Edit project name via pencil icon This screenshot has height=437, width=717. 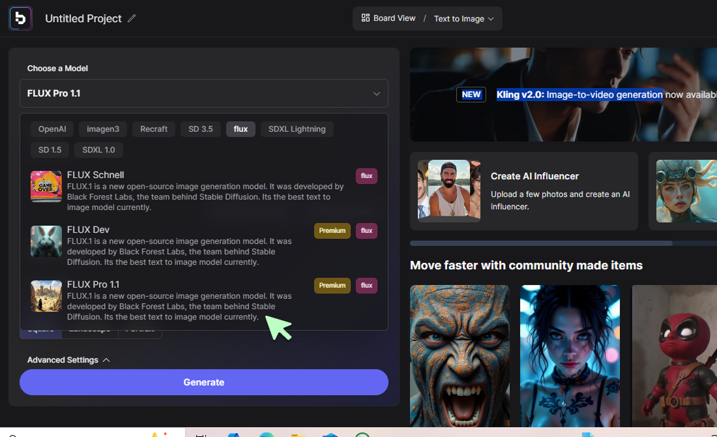[132, 18]
